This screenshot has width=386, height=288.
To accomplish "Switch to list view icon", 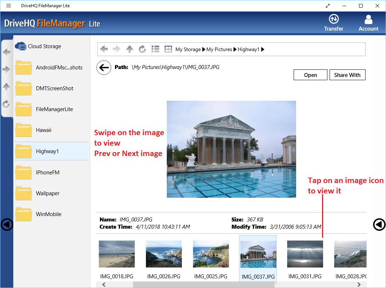I will pos(155,49).
